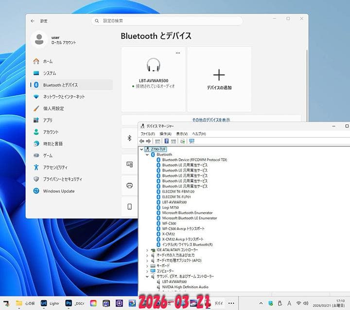Open プライバシーとセキュリティ in Settings sidebar
350x310 pixels.
71,179
